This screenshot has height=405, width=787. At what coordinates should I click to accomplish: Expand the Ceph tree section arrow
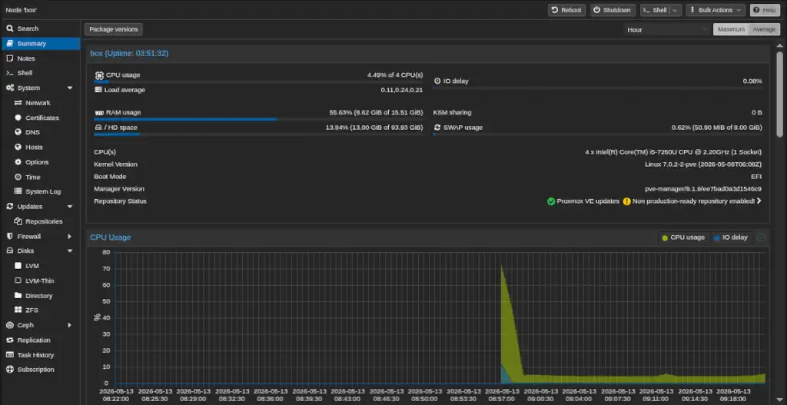click(70, 325)
